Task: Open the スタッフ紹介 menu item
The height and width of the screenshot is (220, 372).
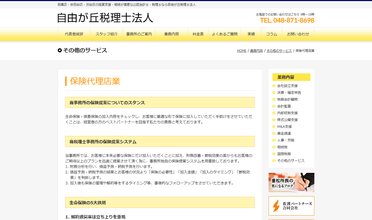Action: coord(106,34)
